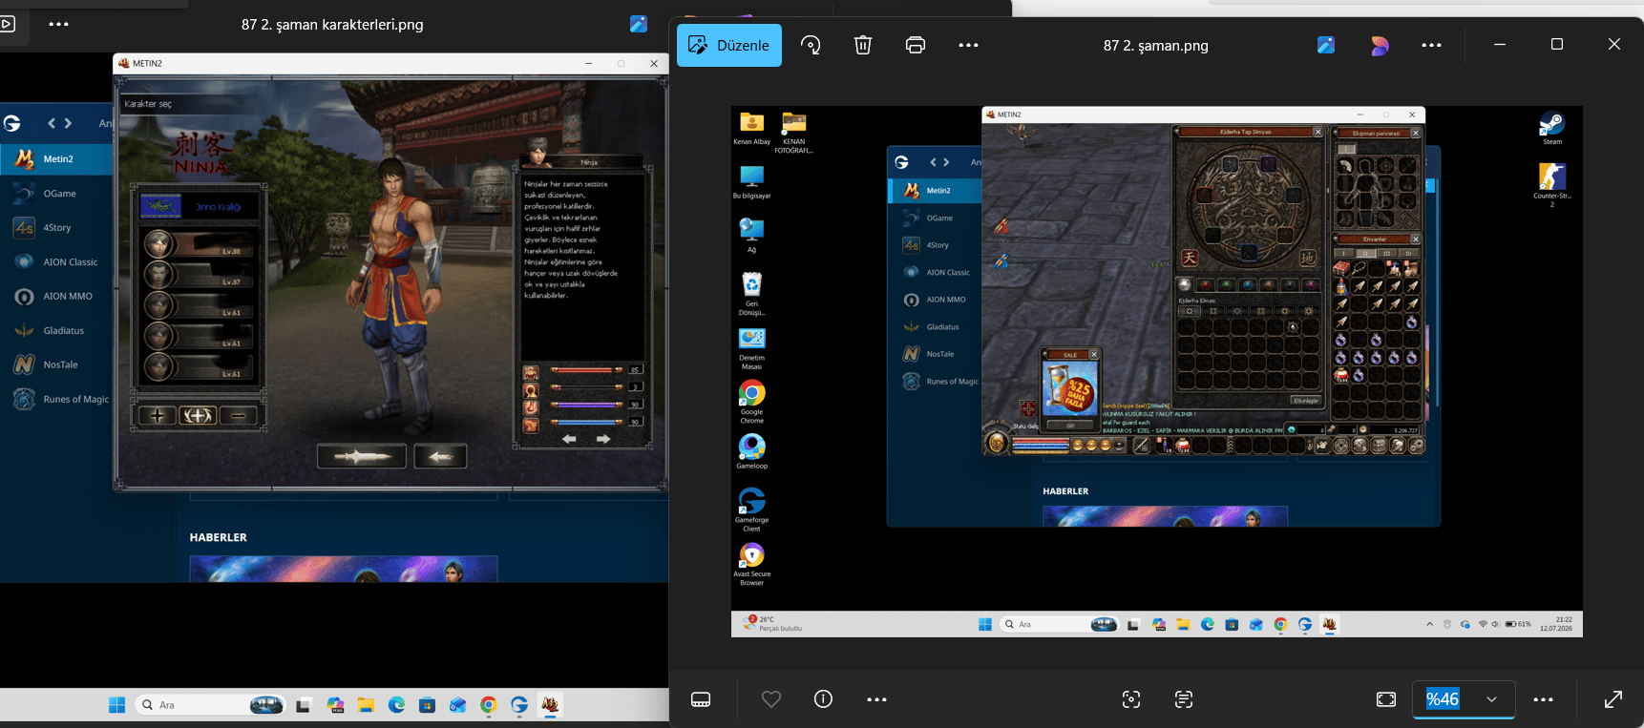Print the image using the printer icon
Viewport: 1644px width, 728px height.
(x=916, y=45)
